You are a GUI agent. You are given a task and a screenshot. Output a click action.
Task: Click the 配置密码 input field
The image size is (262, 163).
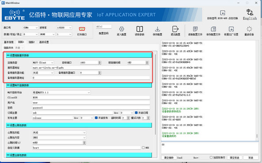click(103, 27)
